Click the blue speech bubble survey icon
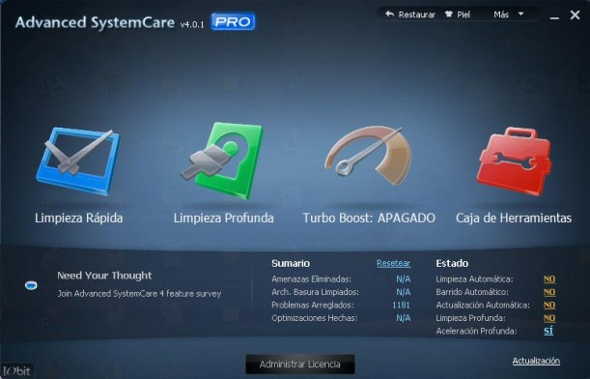Image resolution: width=590 pixels, height=379 pixels. tap(31, 285)
